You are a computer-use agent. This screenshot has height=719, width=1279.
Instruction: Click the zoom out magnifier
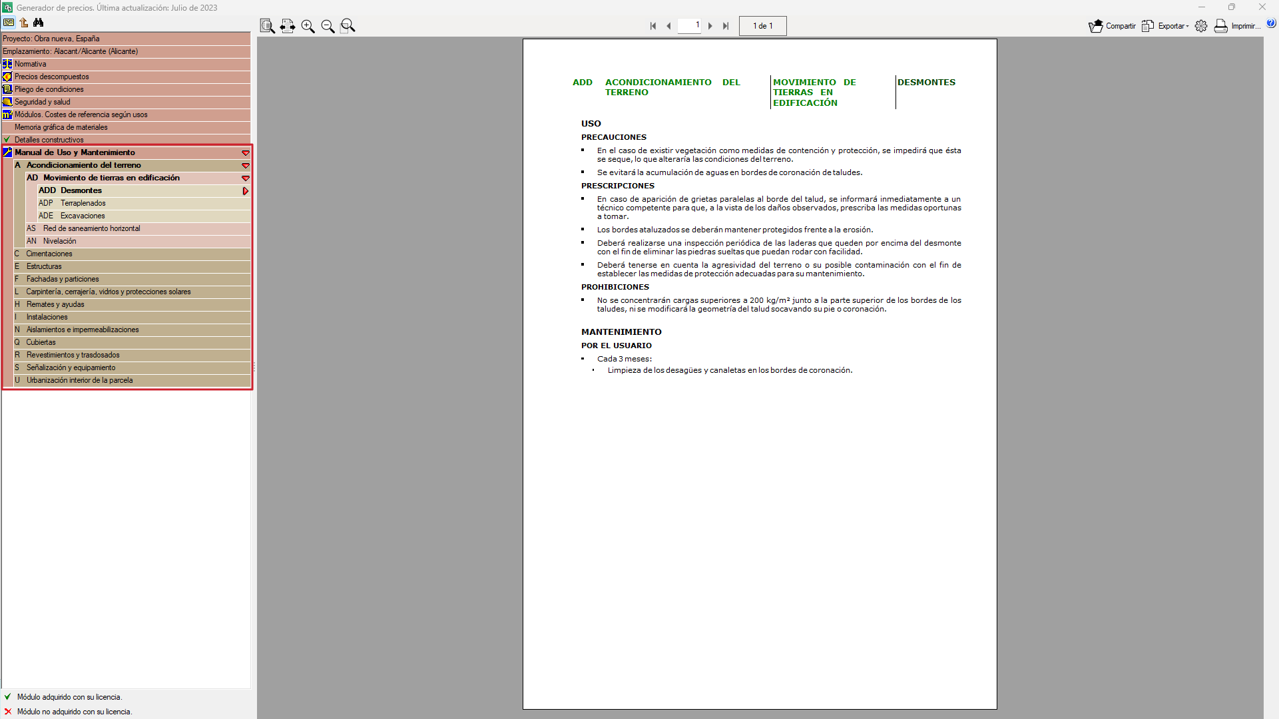pos(328,26)
